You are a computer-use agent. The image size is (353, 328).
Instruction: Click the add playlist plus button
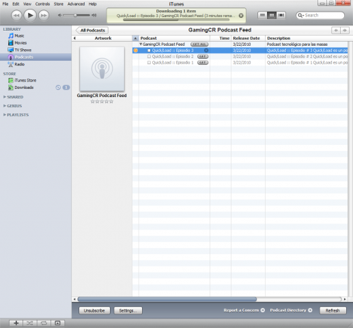point(16,323)
